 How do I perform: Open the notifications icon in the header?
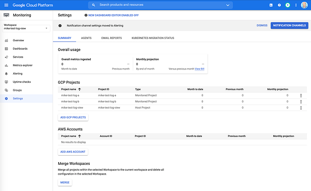point(287,5)
